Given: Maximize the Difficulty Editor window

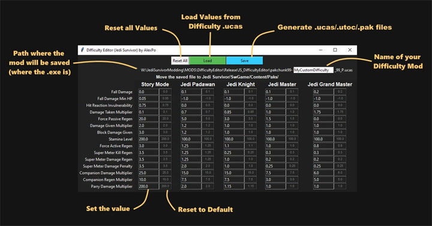Looking at the screenshot, I should tap(335, 50).
